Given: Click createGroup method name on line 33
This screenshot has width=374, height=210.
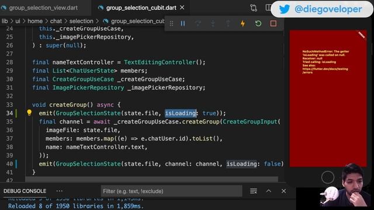Looking at the screenshot, I should tap(68, 105).
